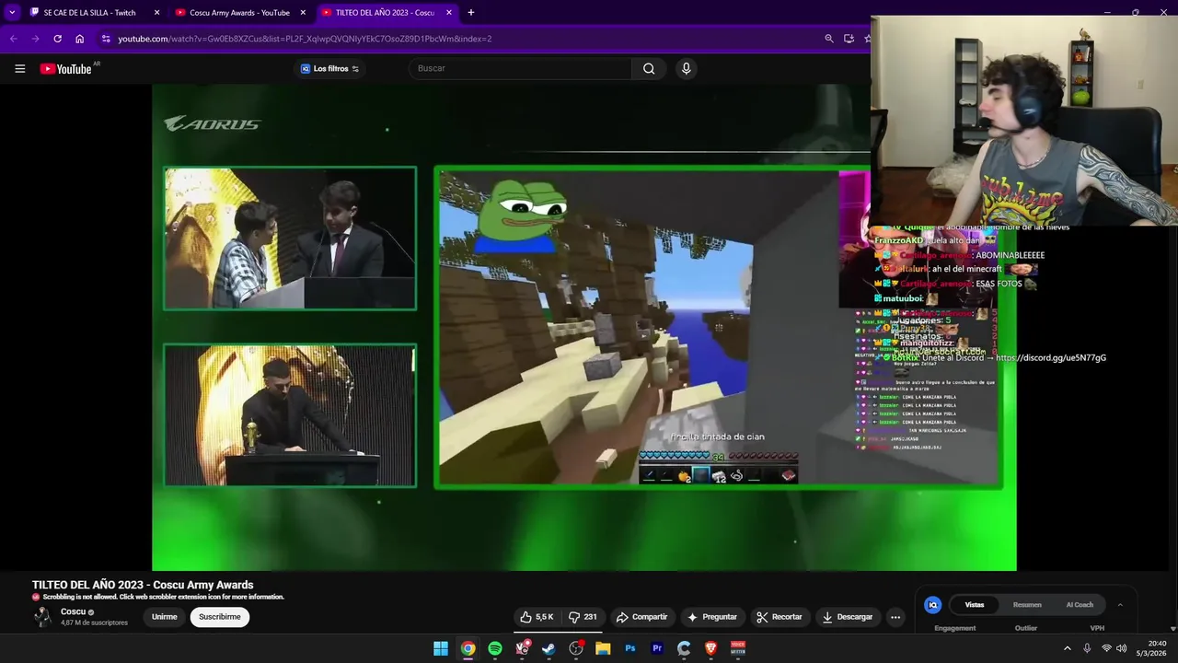The height and width of the screenshot is (663, 1178).
Task: Click the Unirme button
Action: pyautogui.click(x=165, y=617)
